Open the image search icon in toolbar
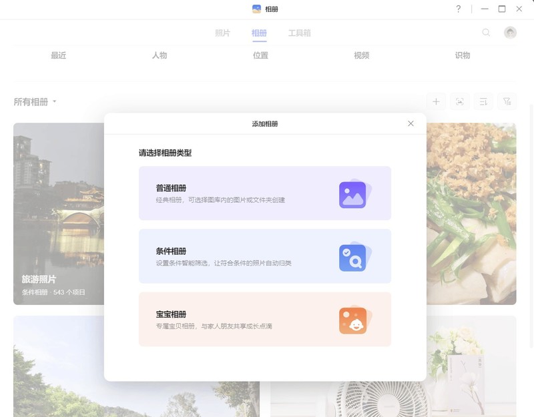The image size is (534, 417). click(x=460, y=101)
